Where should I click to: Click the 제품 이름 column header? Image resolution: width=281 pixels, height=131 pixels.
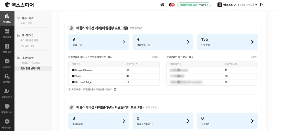point(76,64)
